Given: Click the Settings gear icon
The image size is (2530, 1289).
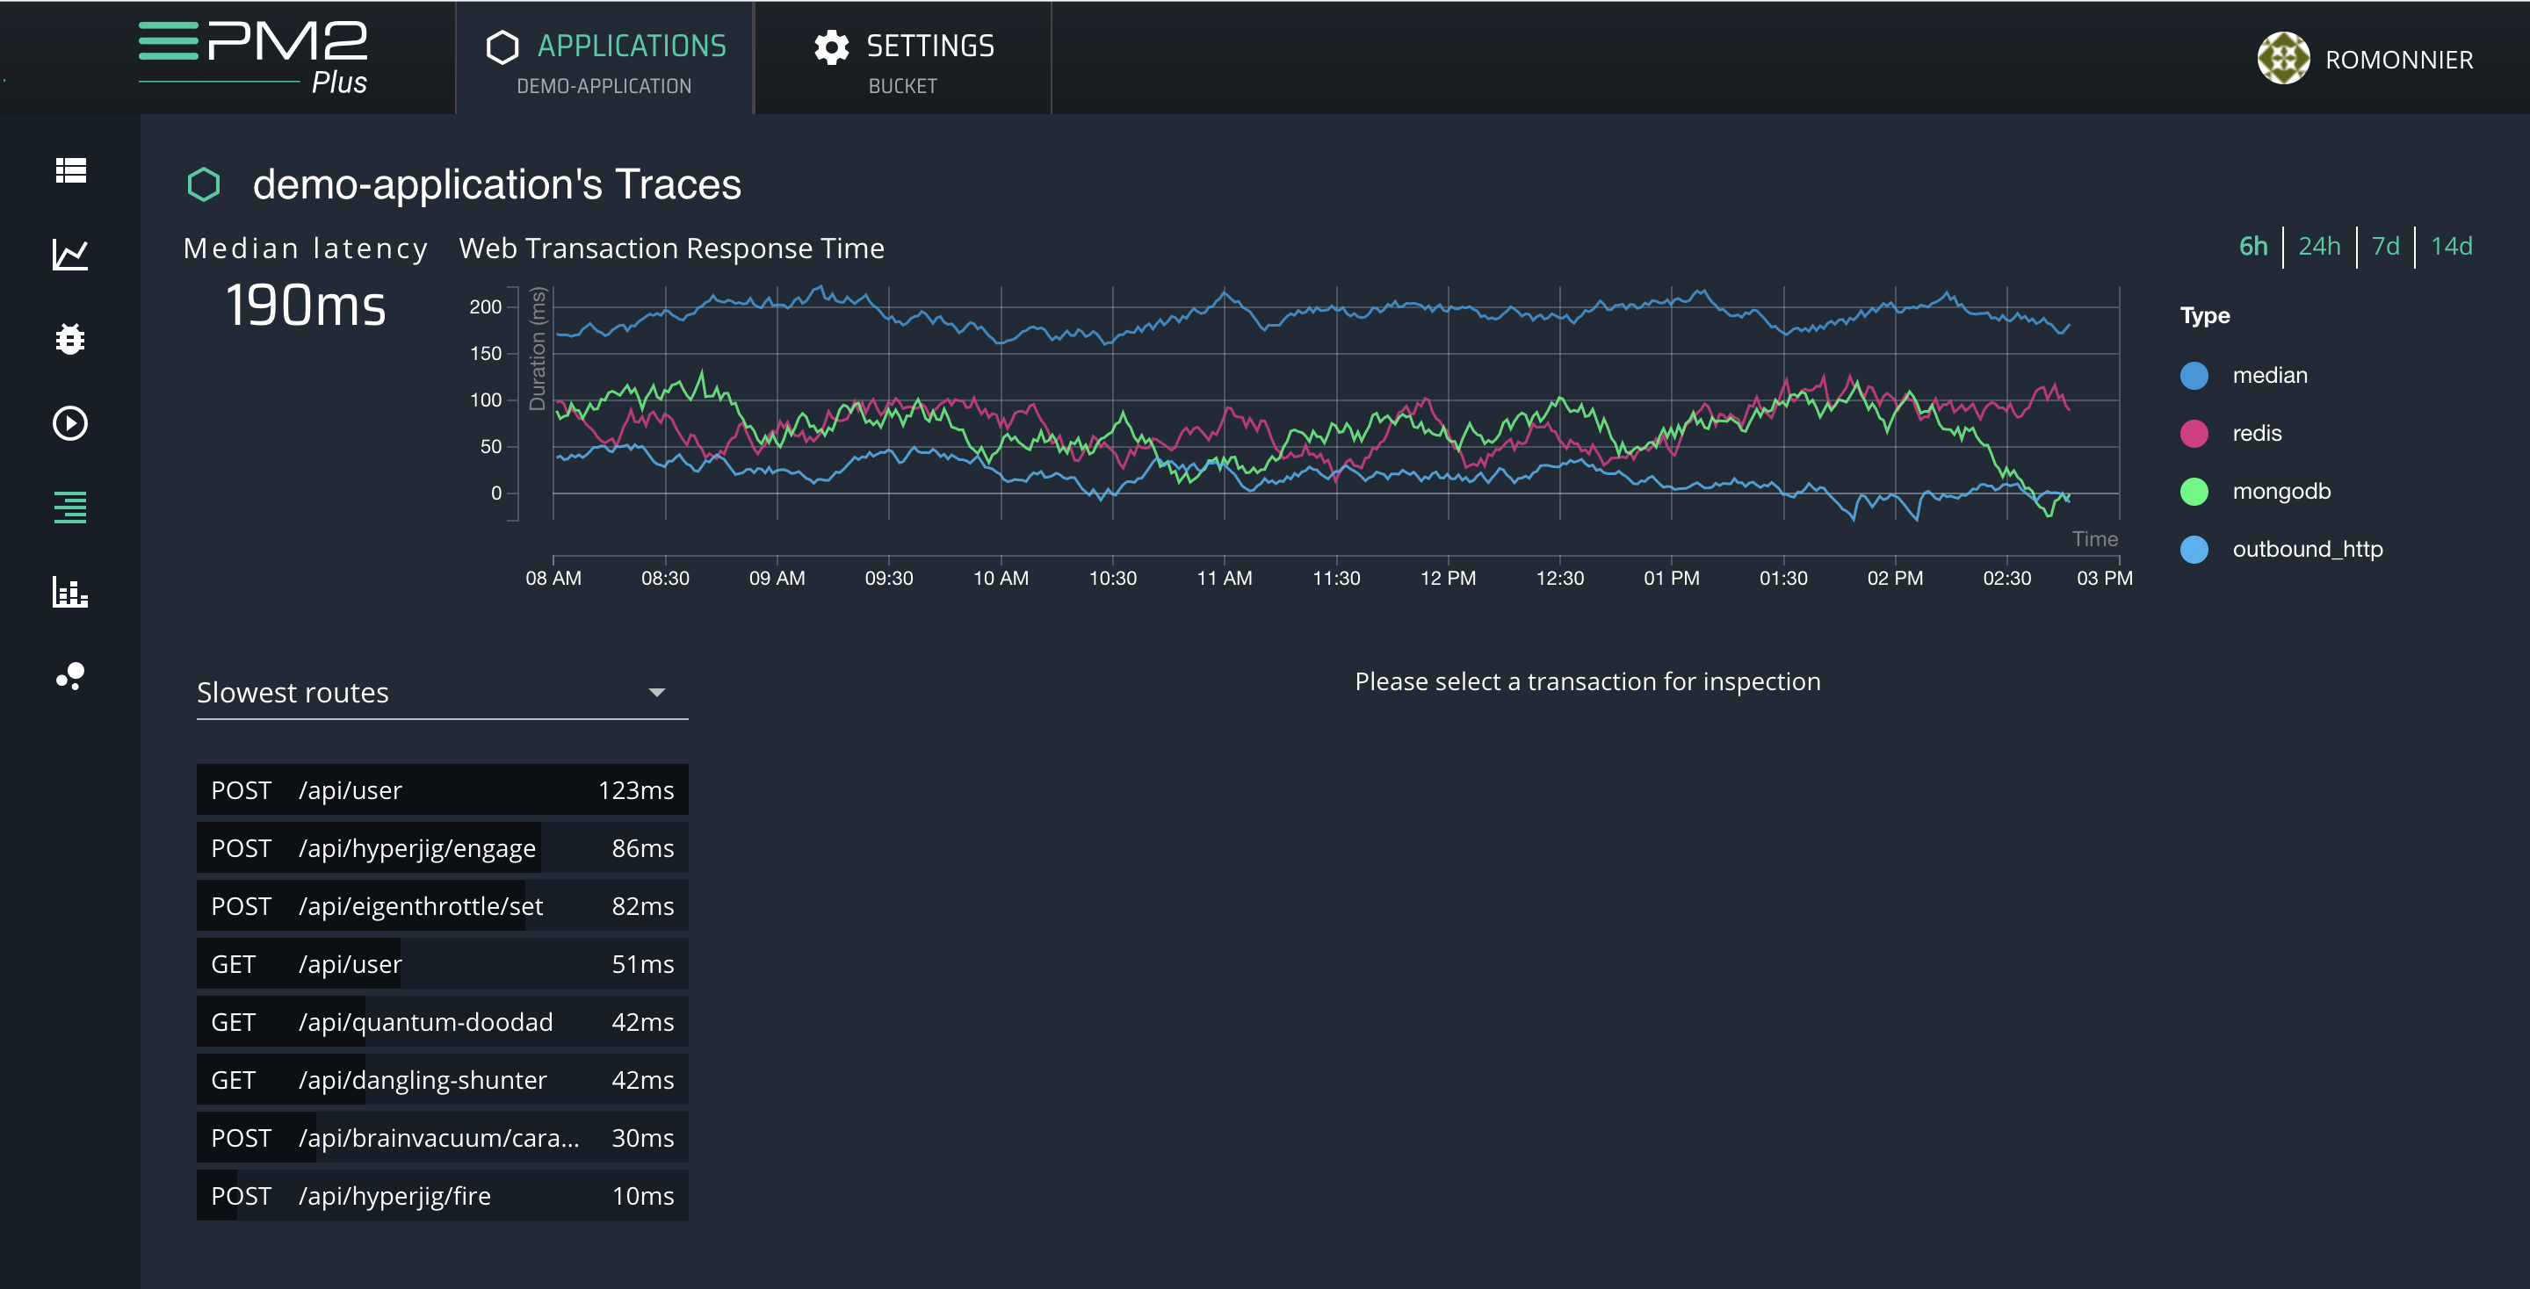Looking at the screenshot, I should click(832, 47).
